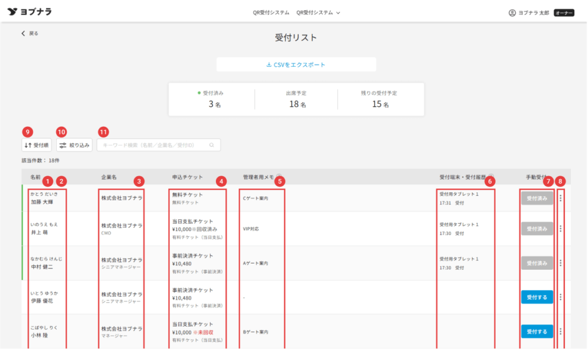The width and height of the screenshot is (588, 349).
Task: Open the ヨブナラ 太郎 user profile icon
Action: [512, 13]
